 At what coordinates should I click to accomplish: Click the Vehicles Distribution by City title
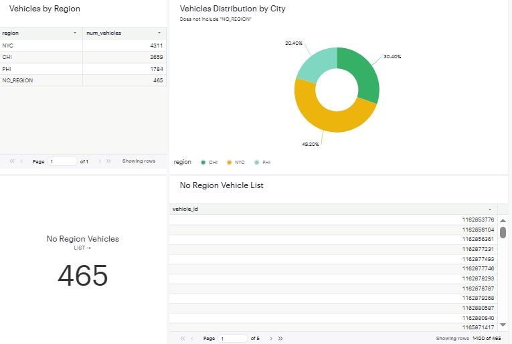point(232,9)
